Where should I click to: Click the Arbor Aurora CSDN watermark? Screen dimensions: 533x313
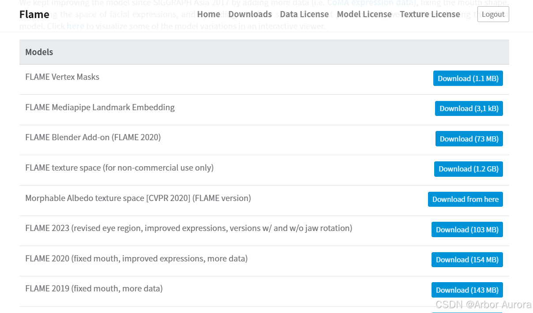tap(484, 304)
